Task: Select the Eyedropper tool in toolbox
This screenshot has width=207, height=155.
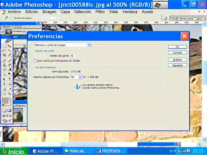Action: coord(9,89)
